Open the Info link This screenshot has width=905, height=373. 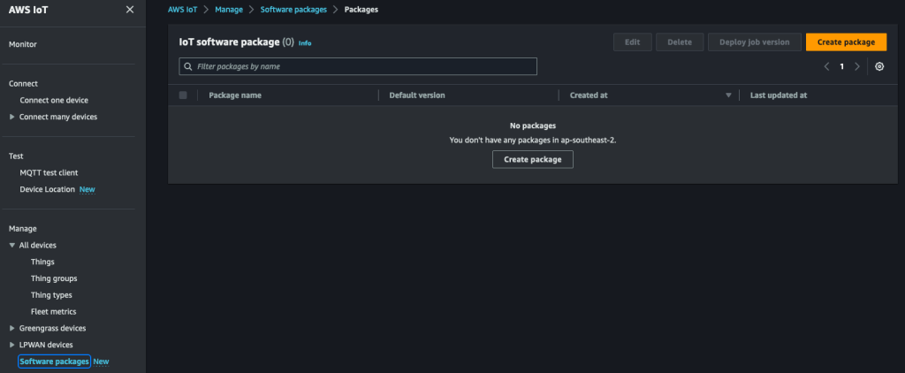coord(305,43)
